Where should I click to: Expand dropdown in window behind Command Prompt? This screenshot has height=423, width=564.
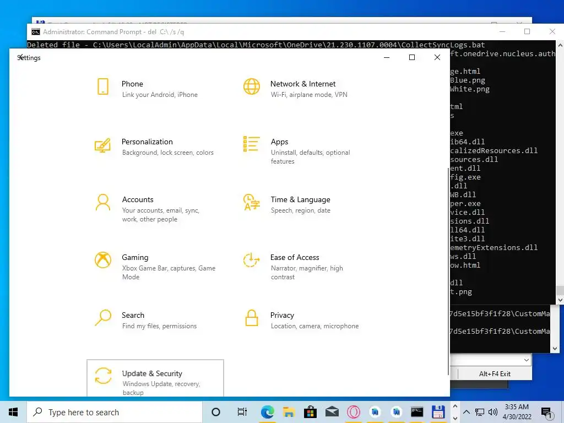pyautogui.click(x=526, y=360)
